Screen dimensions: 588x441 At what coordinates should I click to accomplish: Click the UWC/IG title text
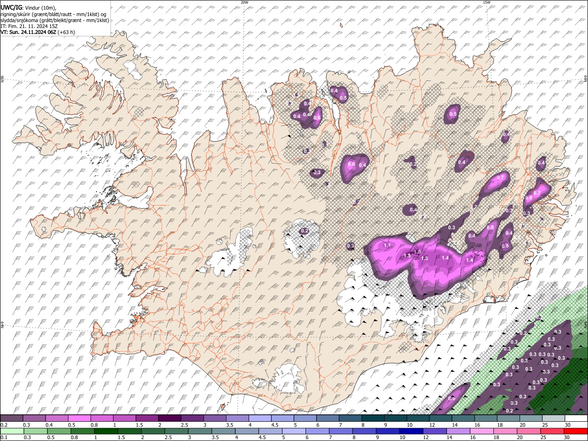(11, 7)
